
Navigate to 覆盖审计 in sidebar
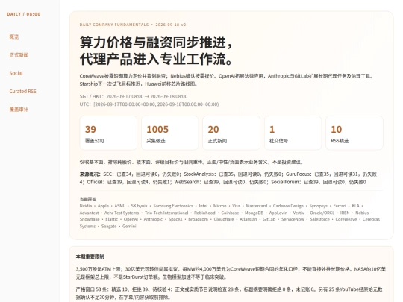[x=19, y=110]
